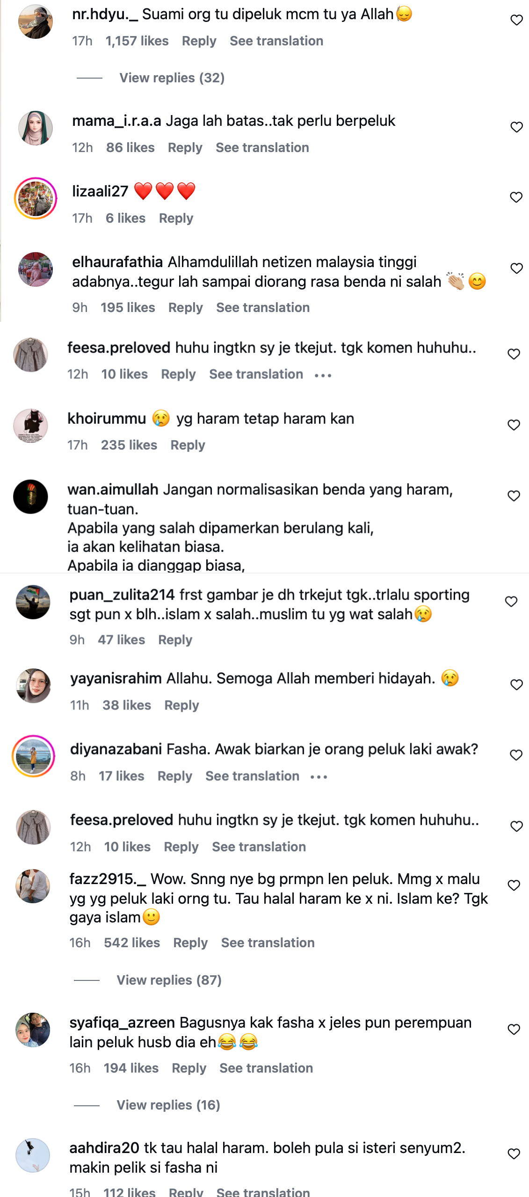
Task: Toggle like on yayanisrahim's comment
Action: point(516,685)
